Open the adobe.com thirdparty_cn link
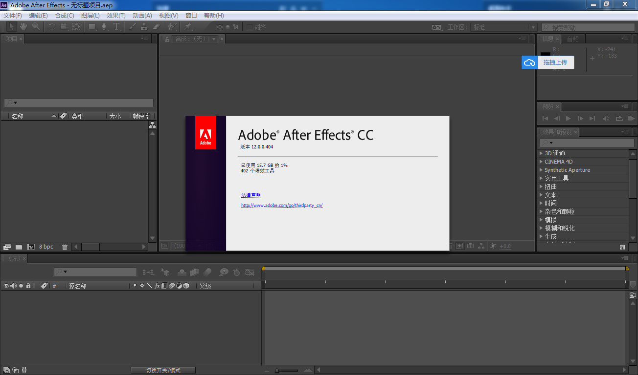The height and width of the screenshot is (375, 638). coord(282,206)
